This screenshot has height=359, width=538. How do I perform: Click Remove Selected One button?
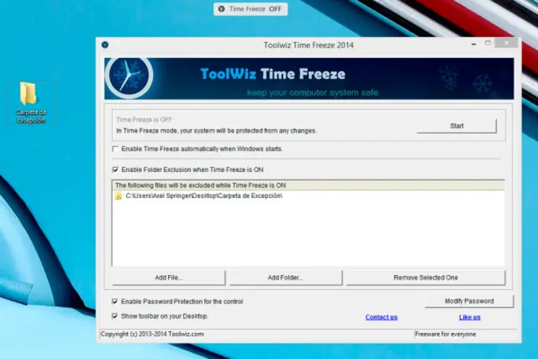[x=426, y=278]
